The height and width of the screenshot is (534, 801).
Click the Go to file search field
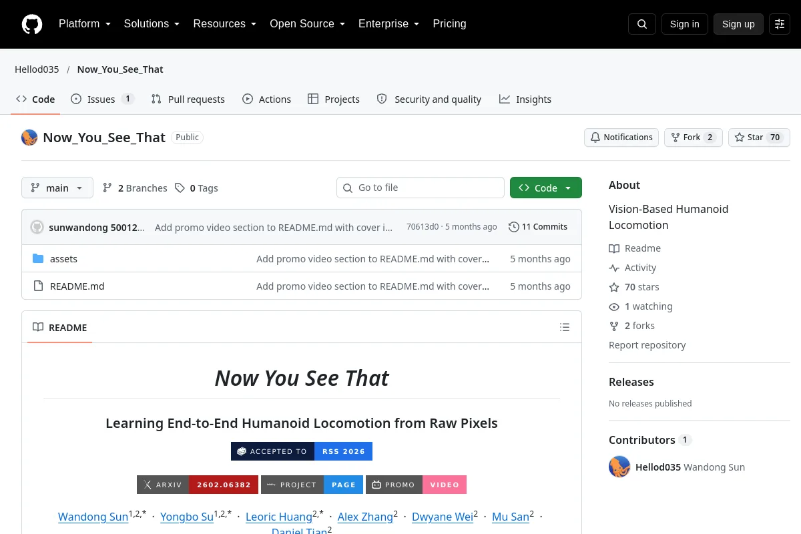421,188
